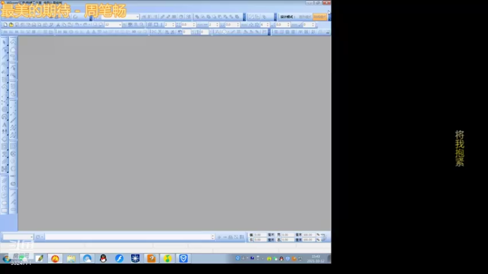The width and height of the screenshot is (488, 274).
Task: Cut selection with the scissors icon
Action: (58, 24)
